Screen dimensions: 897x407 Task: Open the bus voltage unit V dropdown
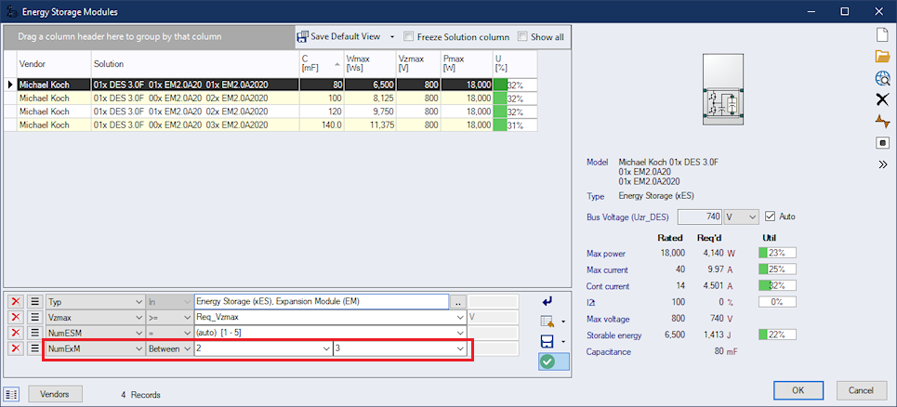tap(752, 217)
